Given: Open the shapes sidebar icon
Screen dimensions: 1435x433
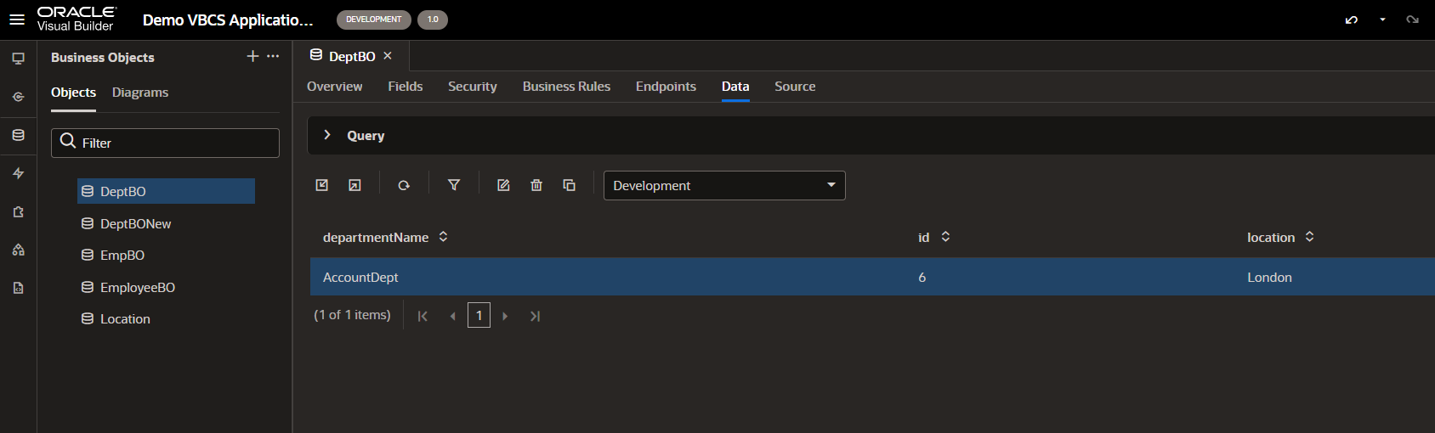Looking at the screenshot, I should [18, 250].
